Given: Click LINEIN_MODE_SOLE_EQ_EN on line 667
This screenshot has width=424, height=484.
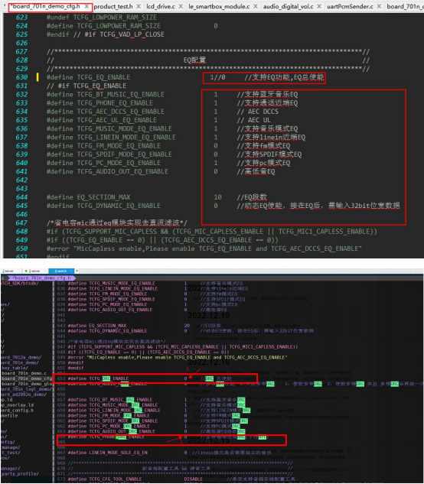Looking at the screenshot, I should click(119, 453).
